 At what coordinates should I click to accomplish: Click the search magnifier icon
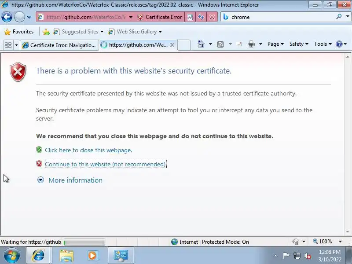point(339,17)
